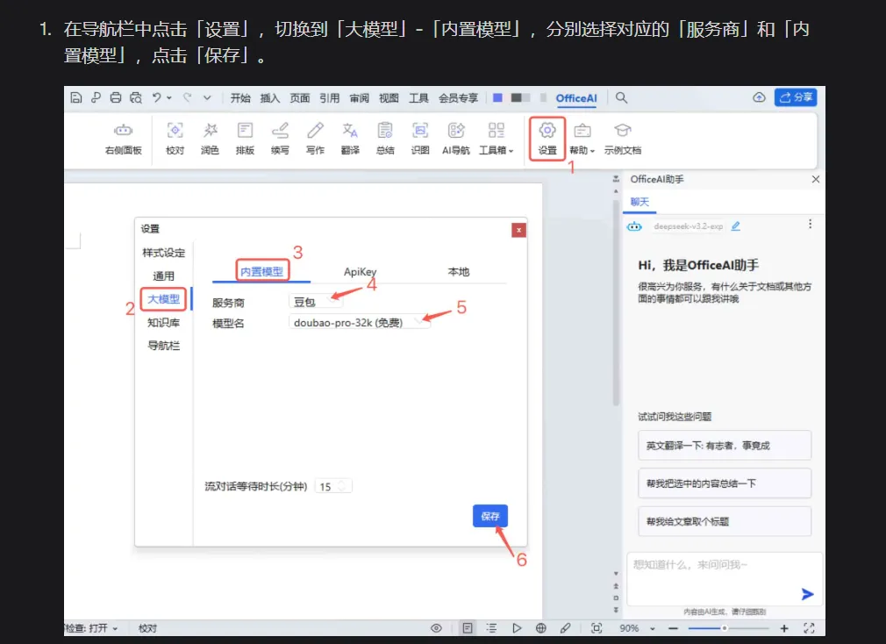Screen dimensions: 886x644
Task: Open the 工具箱 dropdown
Action: (497, 139)
